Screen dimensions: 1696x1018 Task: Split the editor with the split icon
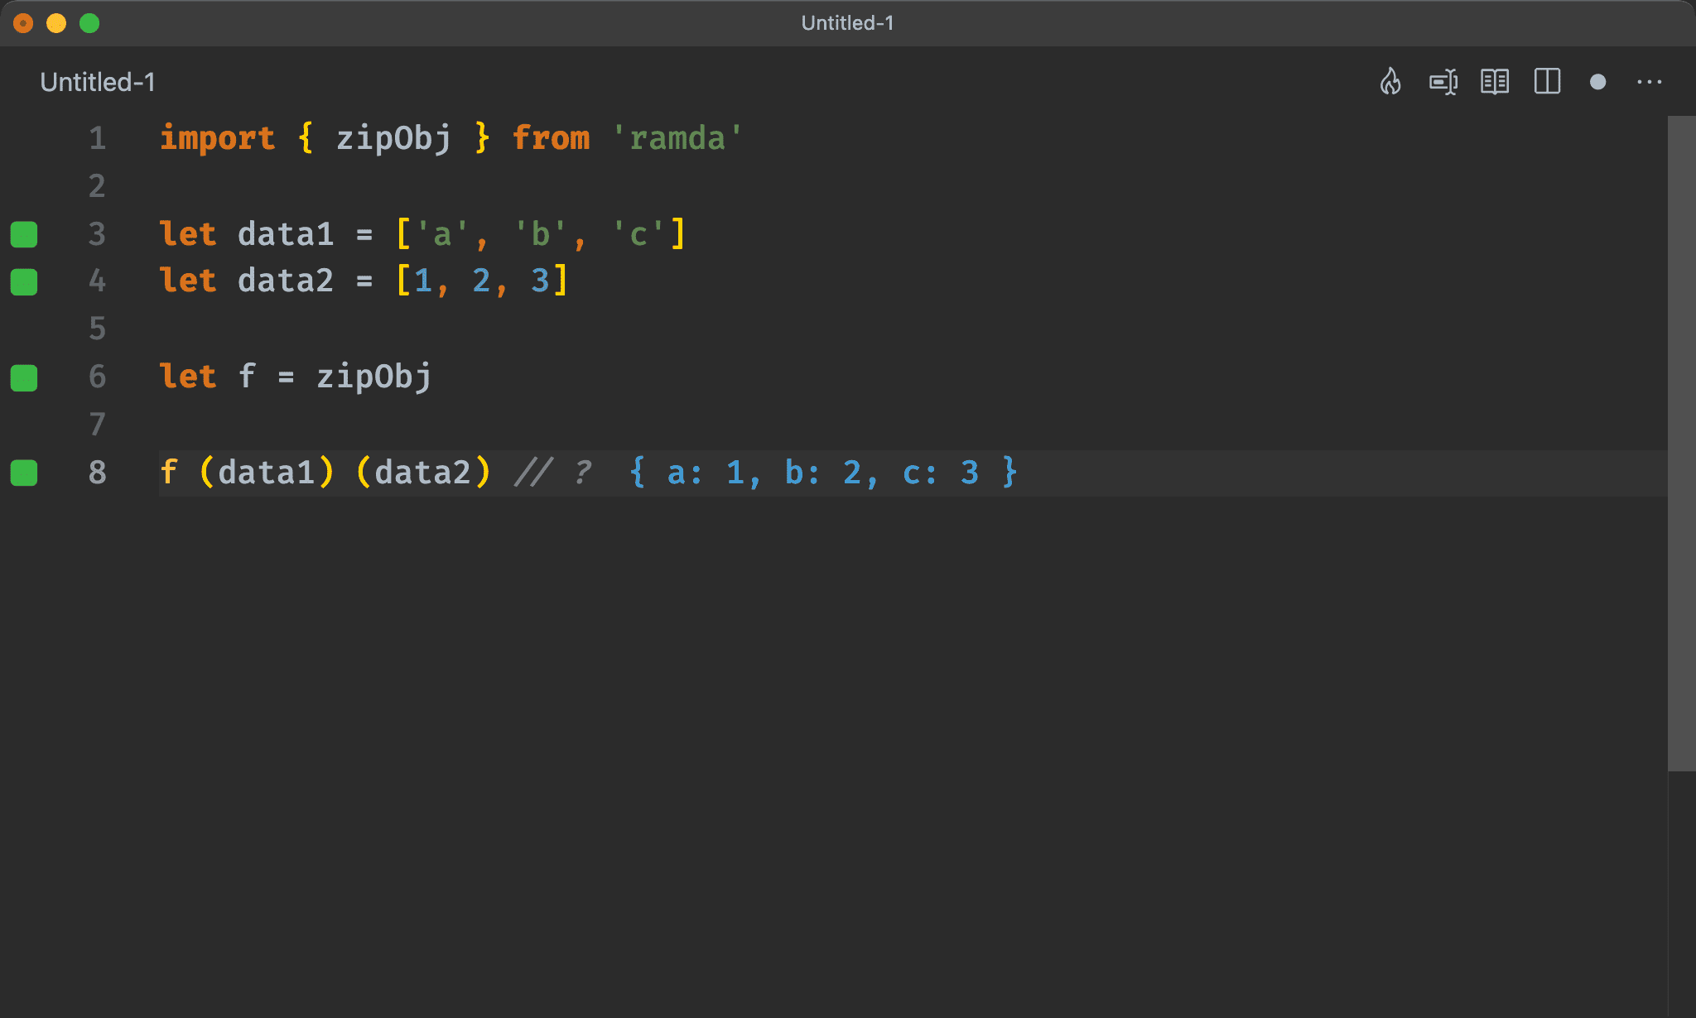(1547, 81)
